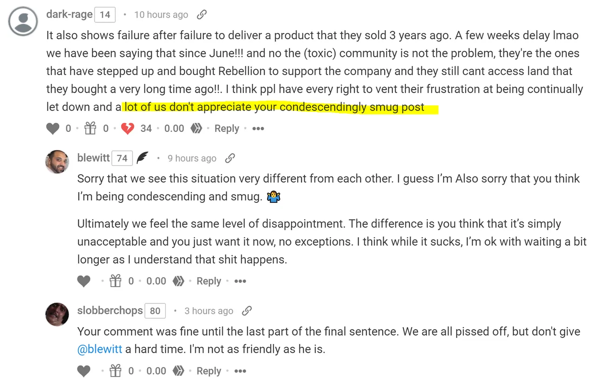The image size is (596, 385).
Task: Like blewitt's comment with the heart
Action: point(84,281)
